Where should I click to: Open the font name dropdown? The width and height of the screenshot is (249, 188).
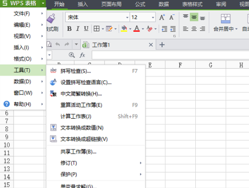(127, 18)
